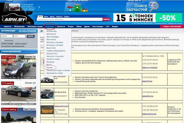
Task: Choose Запчасти к груз.авто menu entry
Action: coord(55,56)
